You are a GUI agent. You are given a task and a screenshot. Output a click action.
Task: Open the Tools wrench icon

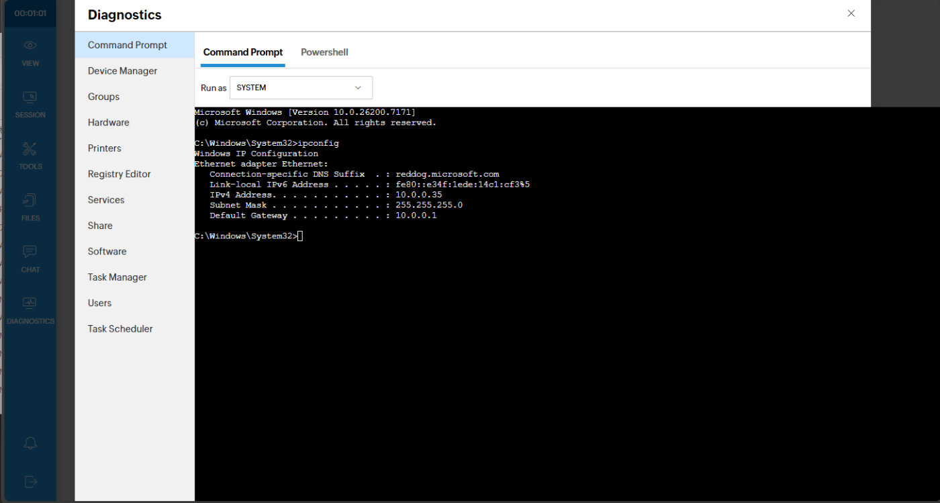coord(30,148)
